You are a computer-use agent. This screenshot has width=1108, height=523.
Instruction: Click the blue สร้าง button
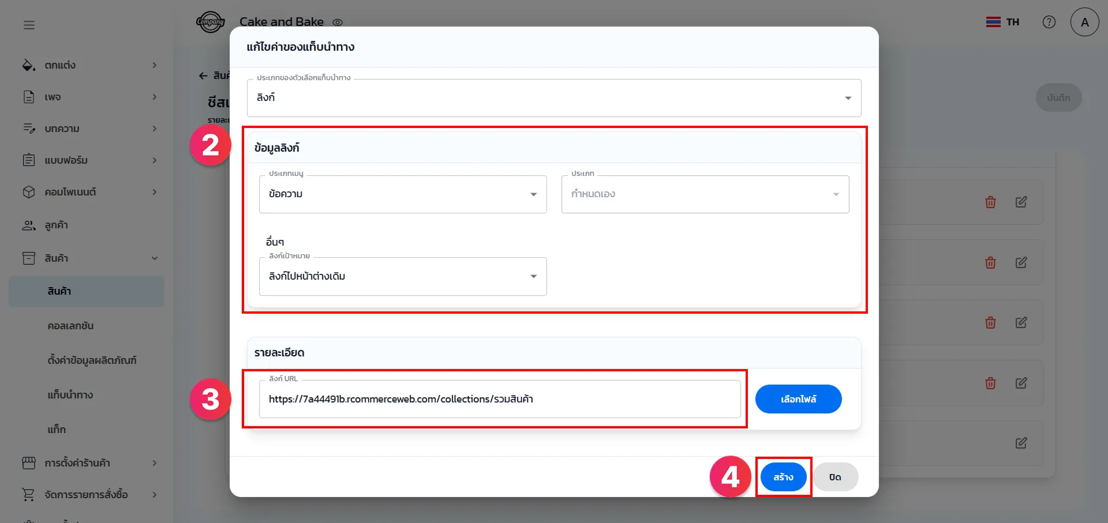pyautogui.click(x=783, y=477)
